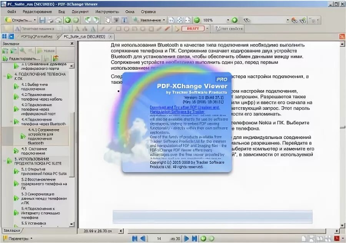Viewport: 346px width, 243px height.
Task: Click the DRAFT stamp button
Action: point(193,29)
